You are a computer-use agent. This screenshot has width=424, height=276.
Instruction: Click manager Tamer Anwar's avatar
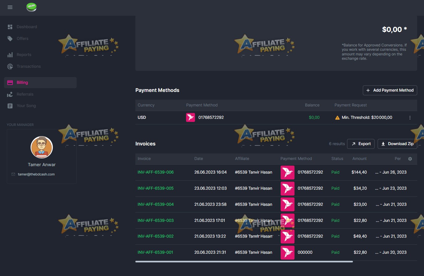pos(42,147)
